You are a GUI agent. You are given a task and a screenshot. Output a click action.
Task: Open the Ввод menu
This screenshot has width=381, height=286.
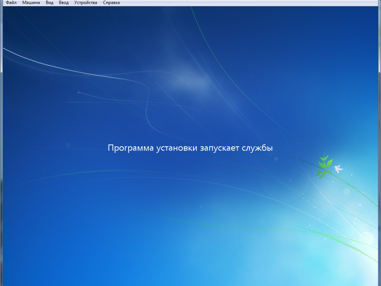pos(64,3)
